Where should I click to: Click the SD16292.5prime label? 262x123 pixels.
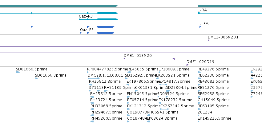click(140, 75)
